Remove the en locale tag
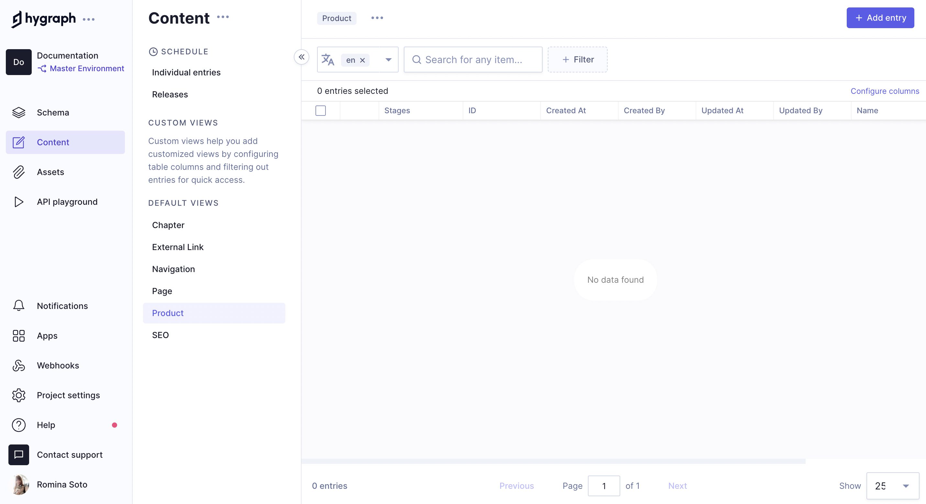Screen dimensions: 926x504 (362, 60)
